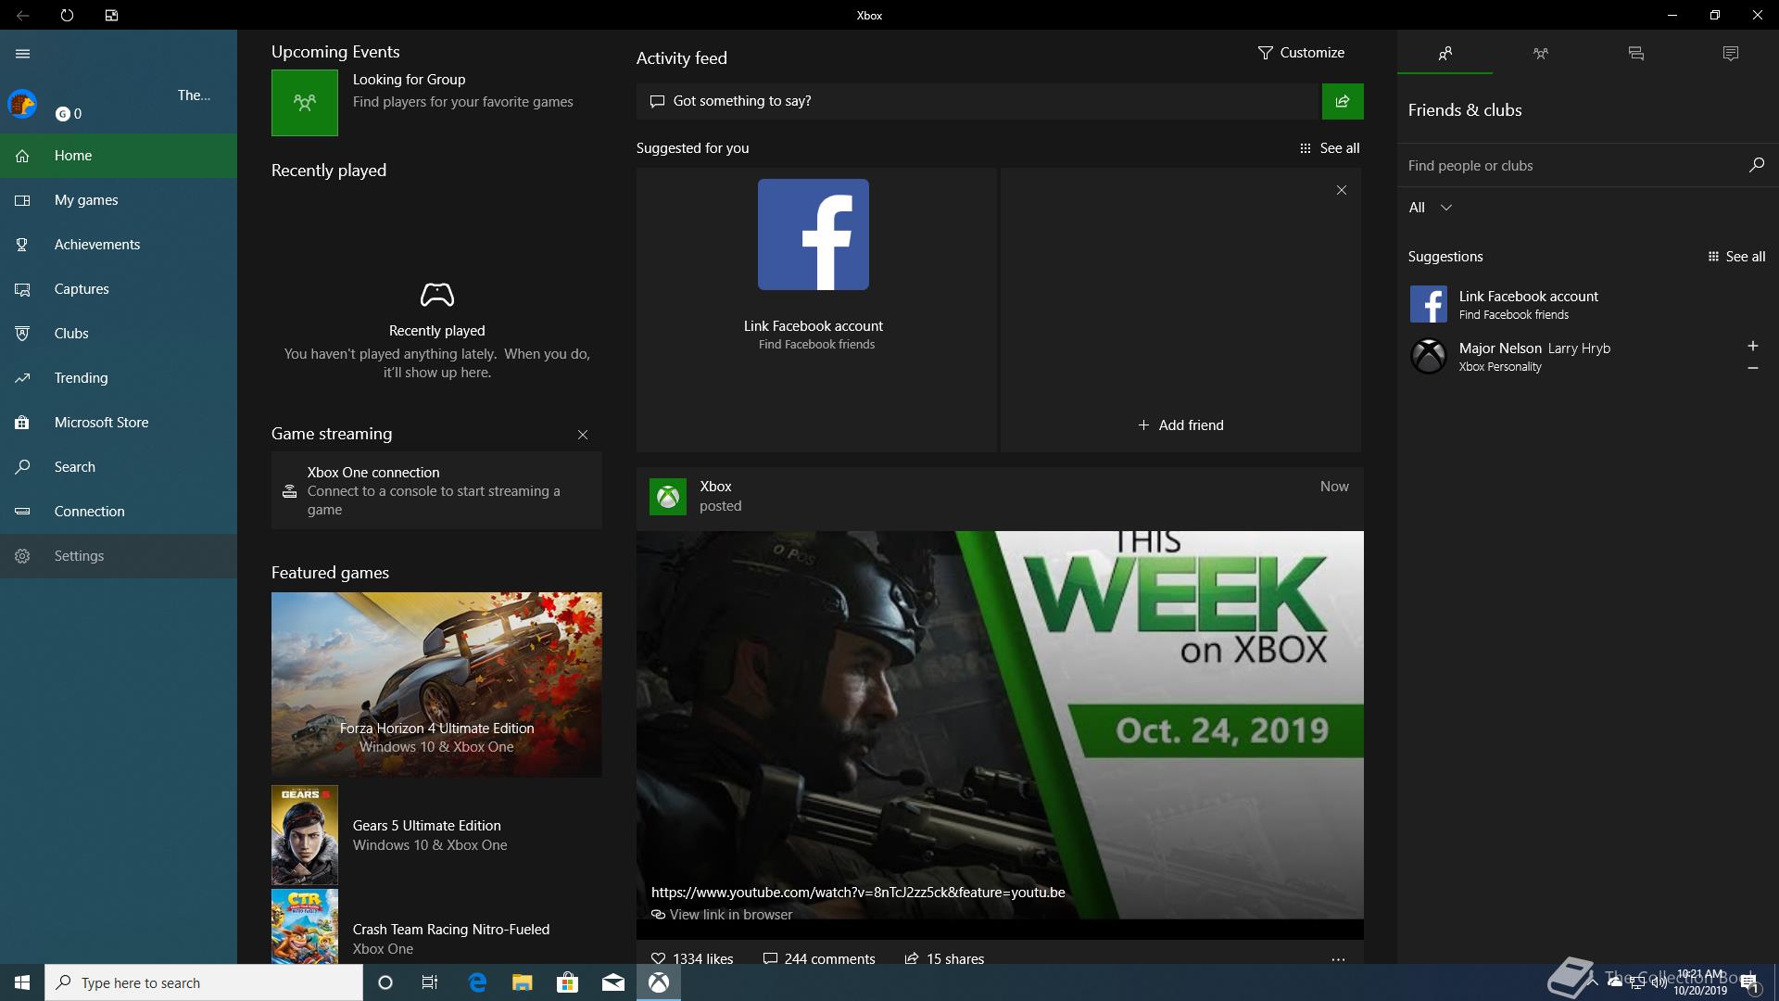1779x1001 pixels.
Task: Click See all next to Suggestions
Action: point(1736,257)
